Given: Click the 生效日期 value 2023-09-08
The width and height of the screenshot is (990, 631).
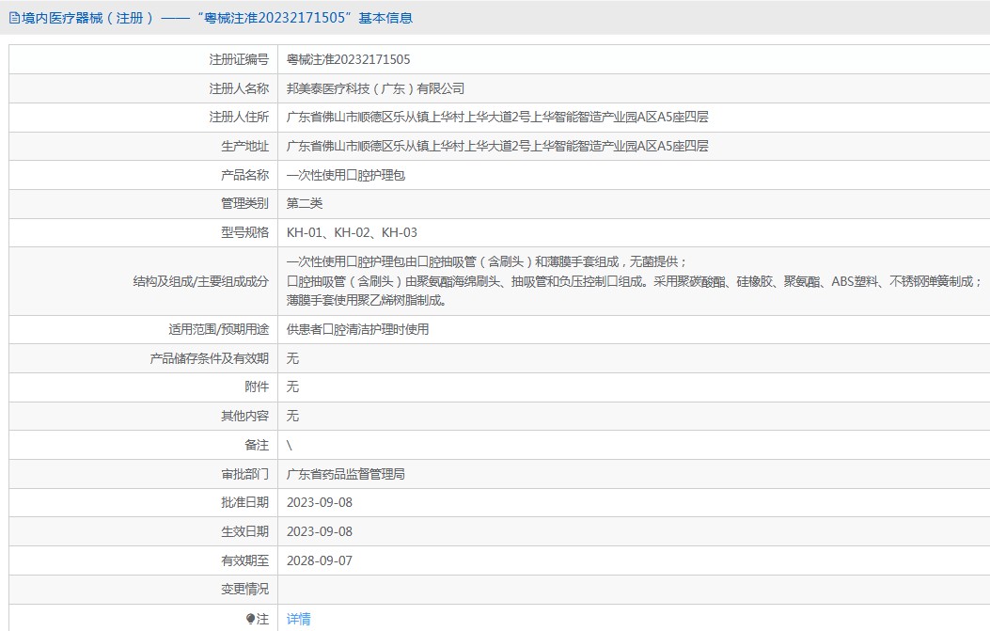Looking at the screenshot, I should (x=320, y=531).
